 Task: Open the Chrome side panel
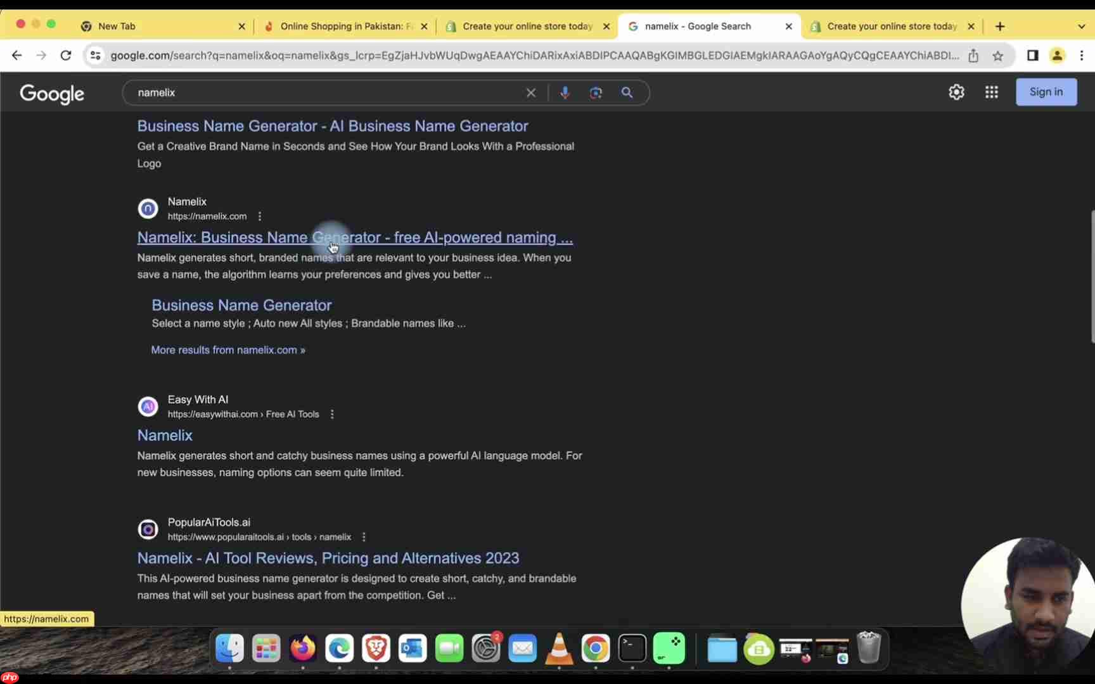tap(1033, 56)
